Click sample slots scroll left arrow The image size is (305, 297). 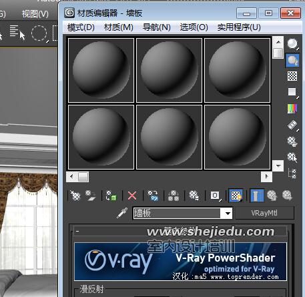pyautogui.click(x=71, y=177)
